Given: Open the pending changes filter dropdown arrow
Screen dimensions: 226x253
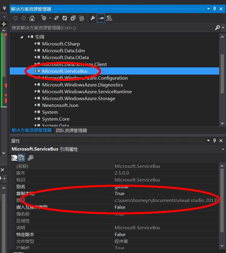Looking at the screenshot, I should (x=50, y=18).
